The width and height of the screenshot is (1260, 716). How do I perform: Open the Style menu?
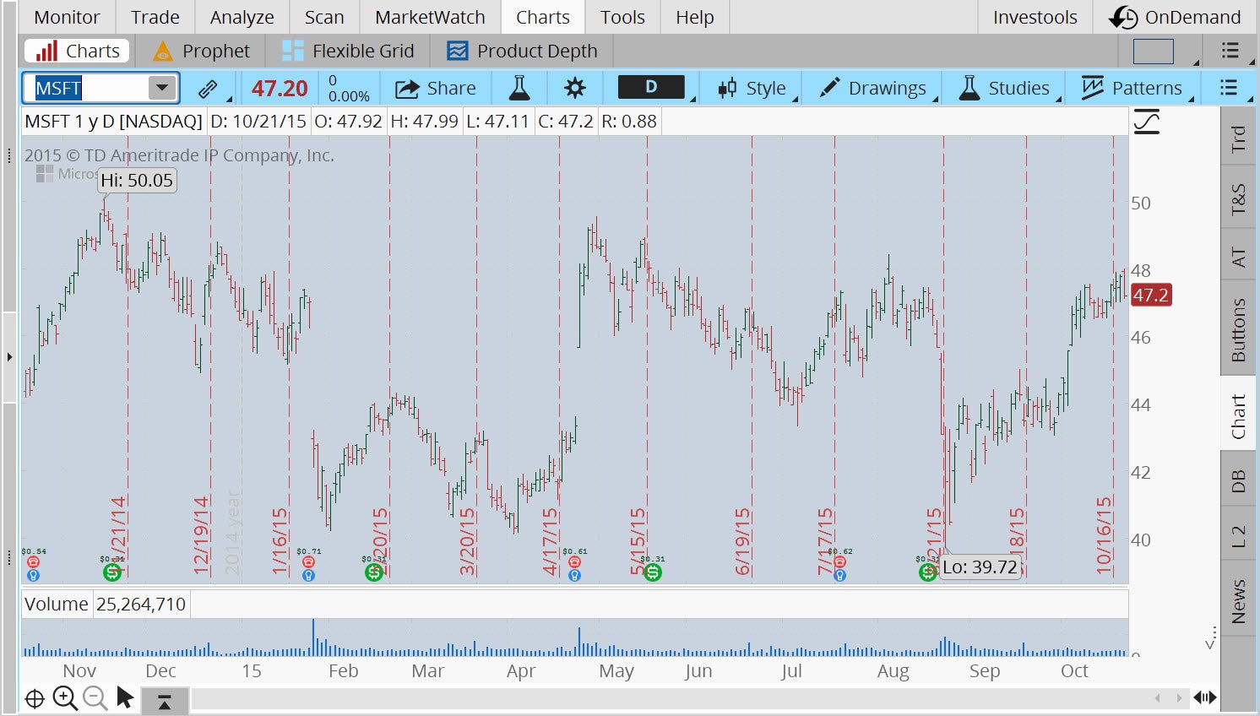point(752,88)
